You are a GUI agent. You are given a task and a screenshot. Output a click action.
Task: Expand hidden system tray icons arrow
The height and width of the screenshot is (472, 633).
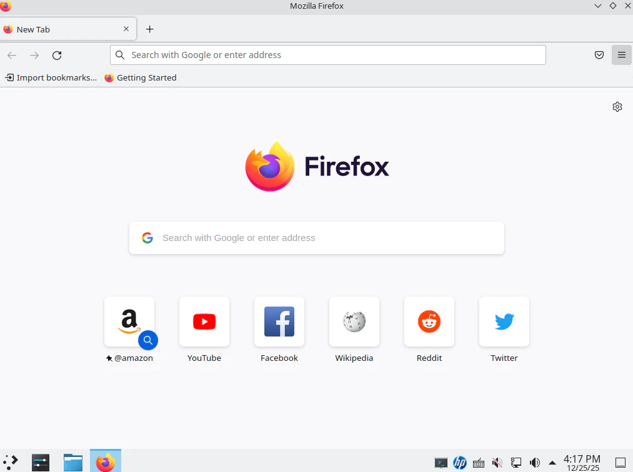point(552,463)
